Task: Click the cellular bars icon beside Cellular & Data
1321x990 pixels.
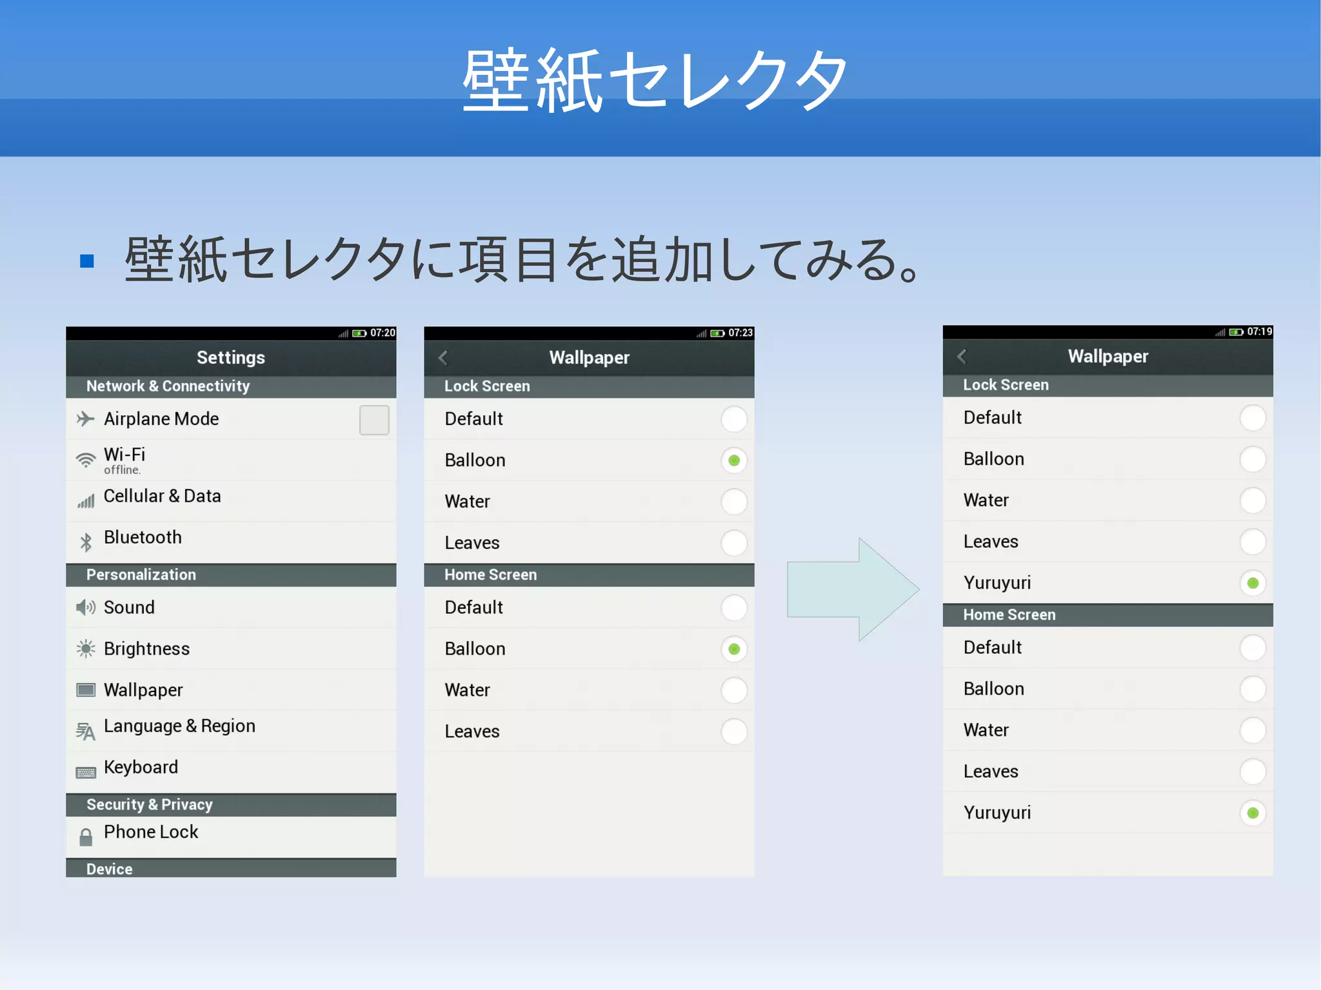Action: [x=86, y=501]
